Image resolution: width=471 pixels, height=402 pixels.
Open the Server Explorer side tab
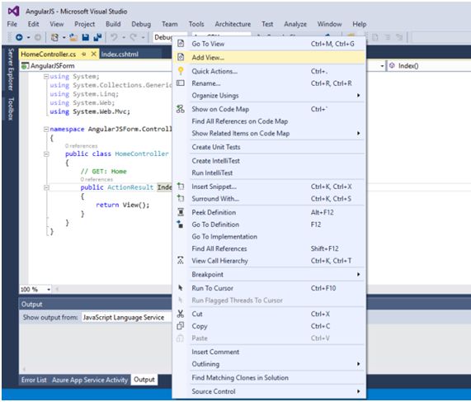pyautogui.click(x=11, y=69)
